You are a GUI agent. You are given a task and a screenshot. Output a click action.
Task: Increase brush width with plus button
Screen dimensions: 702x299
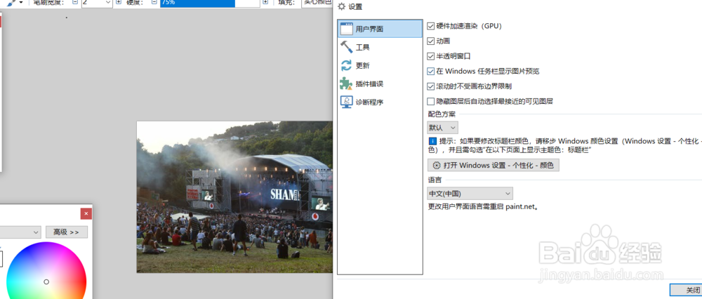[119, 2]
